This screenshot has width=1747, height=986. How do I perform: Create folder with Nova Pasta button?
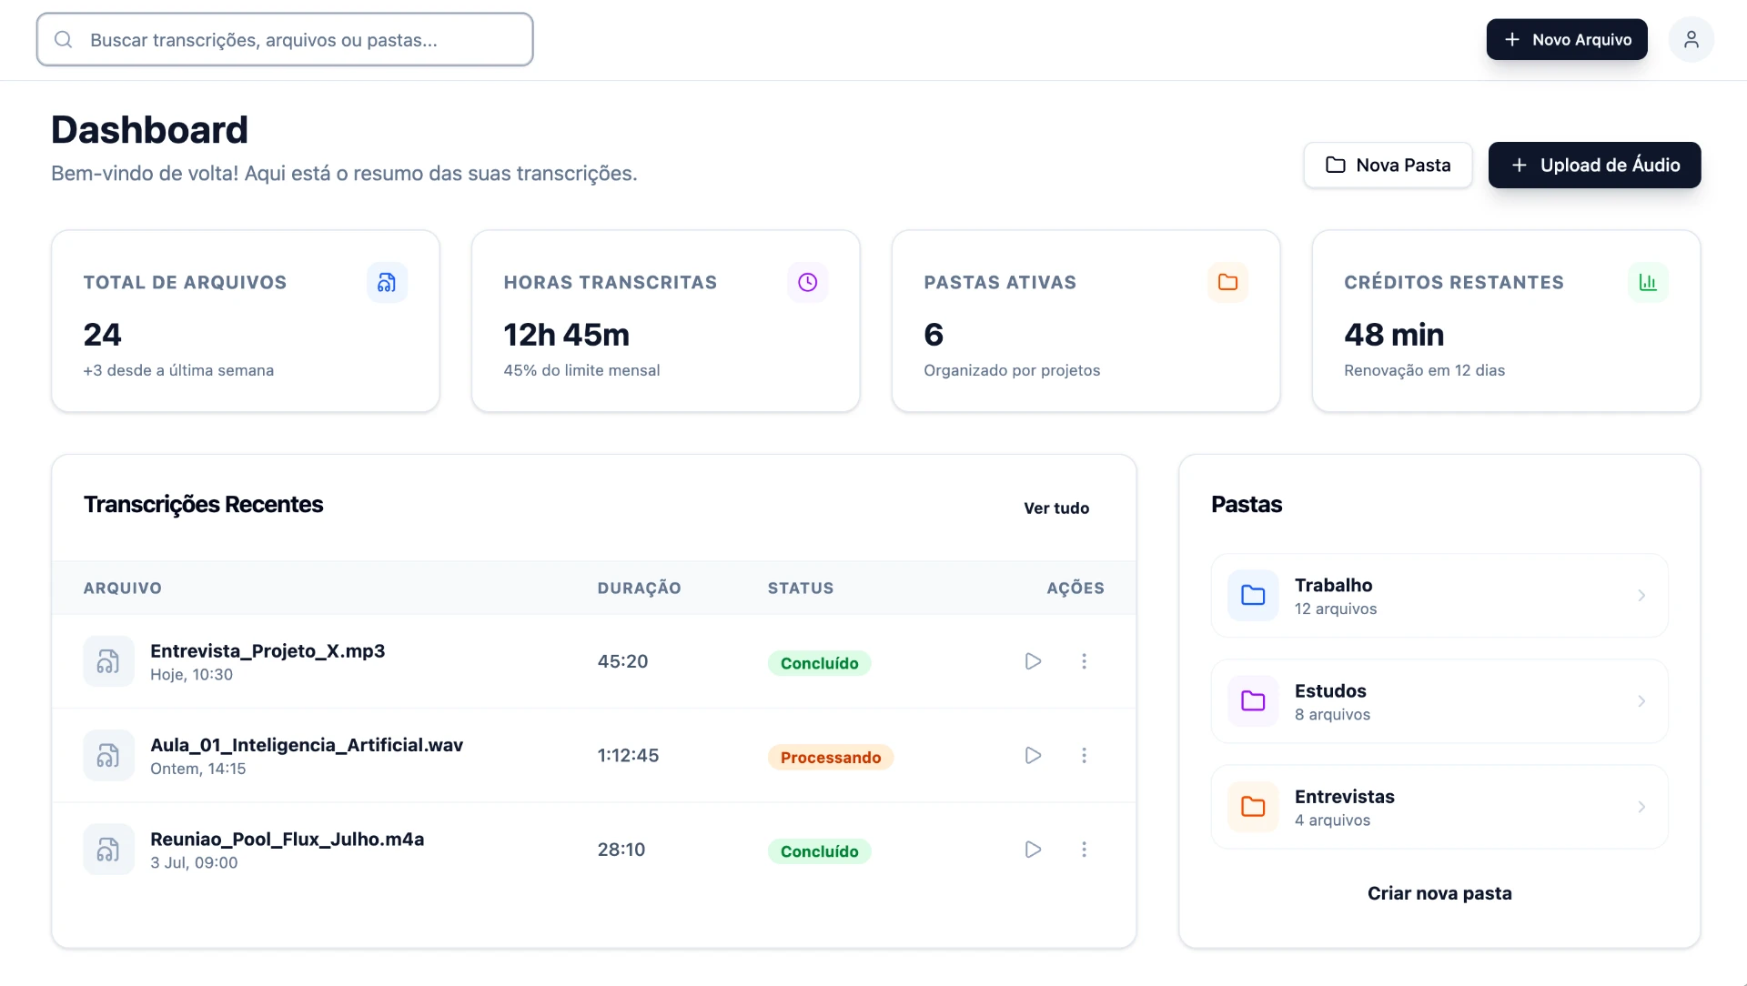pos(1388,165)
